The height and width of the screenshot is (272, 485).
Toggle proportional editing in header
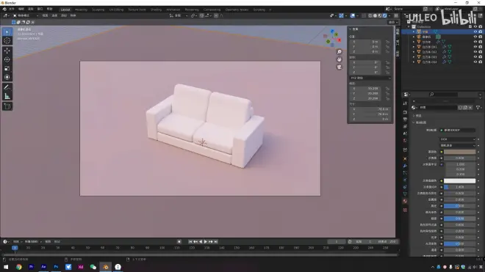click(216, 15)
